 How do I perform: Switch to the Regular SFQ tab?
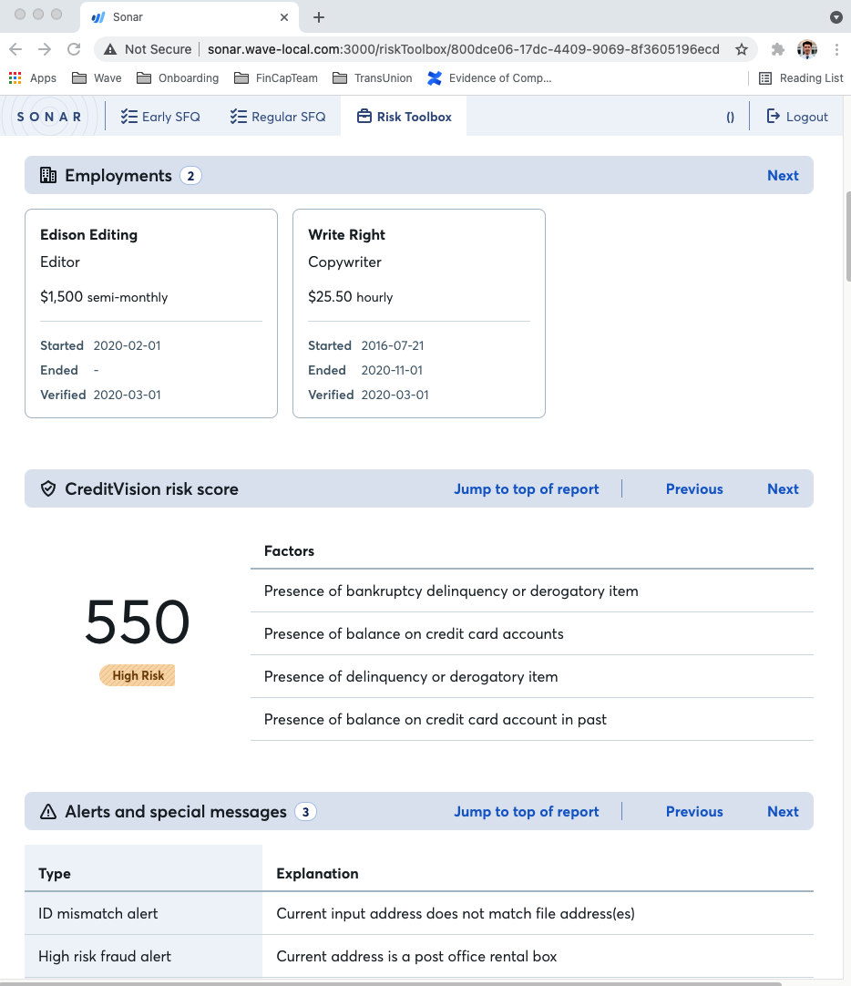click(278, 117)
